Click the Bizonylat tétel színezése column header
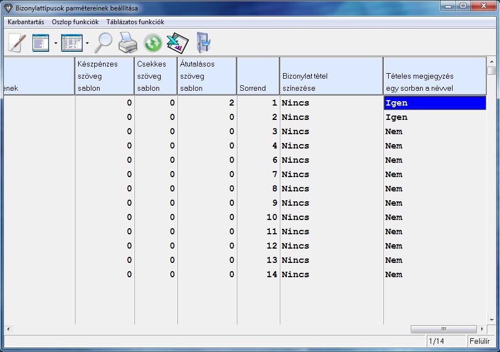This screenshot has height=352, width=500. [x=331, y=76]
